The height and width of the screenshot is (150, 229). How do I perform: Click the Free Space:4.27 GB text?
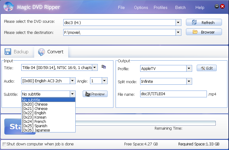[x=141, y=144]
